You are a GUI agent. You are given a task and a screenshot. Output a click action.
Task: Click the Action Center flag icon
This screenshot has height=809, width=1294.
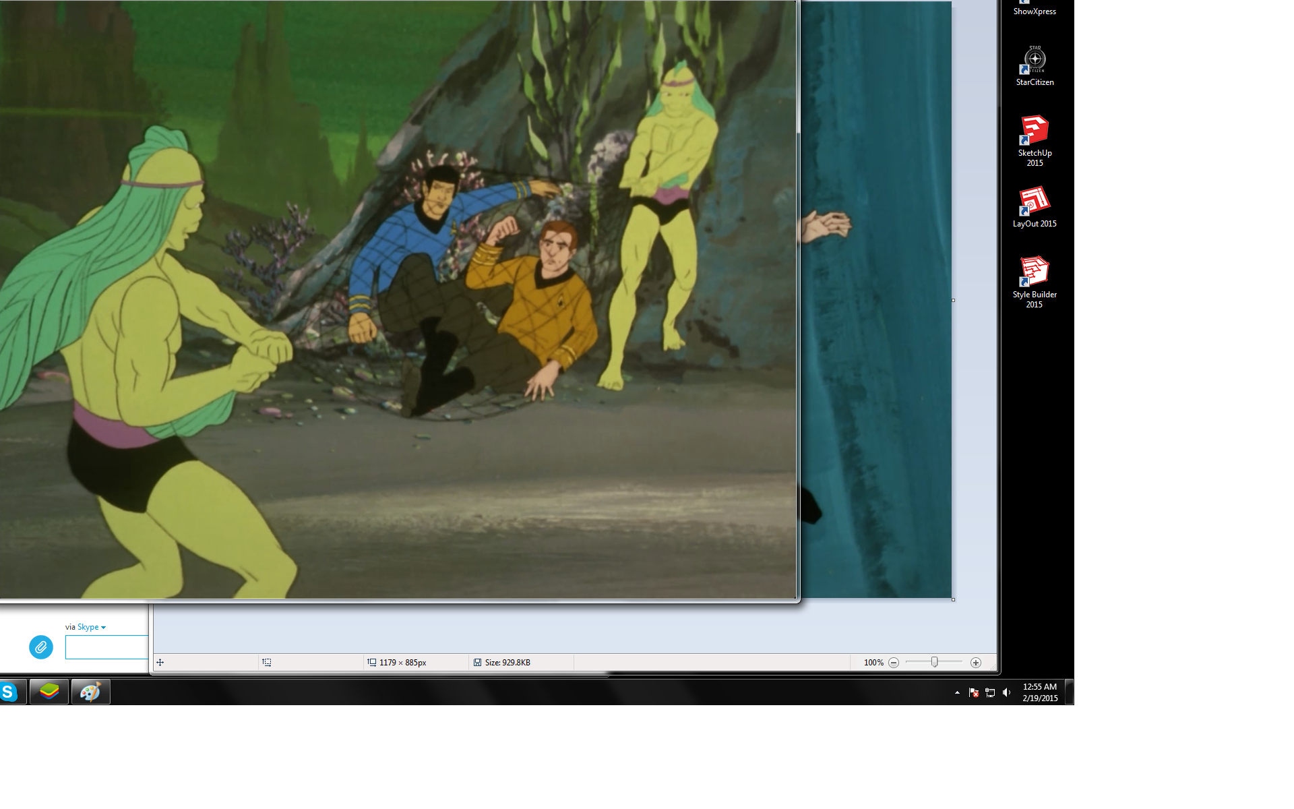pyautogui.click(x=973, y=692)
